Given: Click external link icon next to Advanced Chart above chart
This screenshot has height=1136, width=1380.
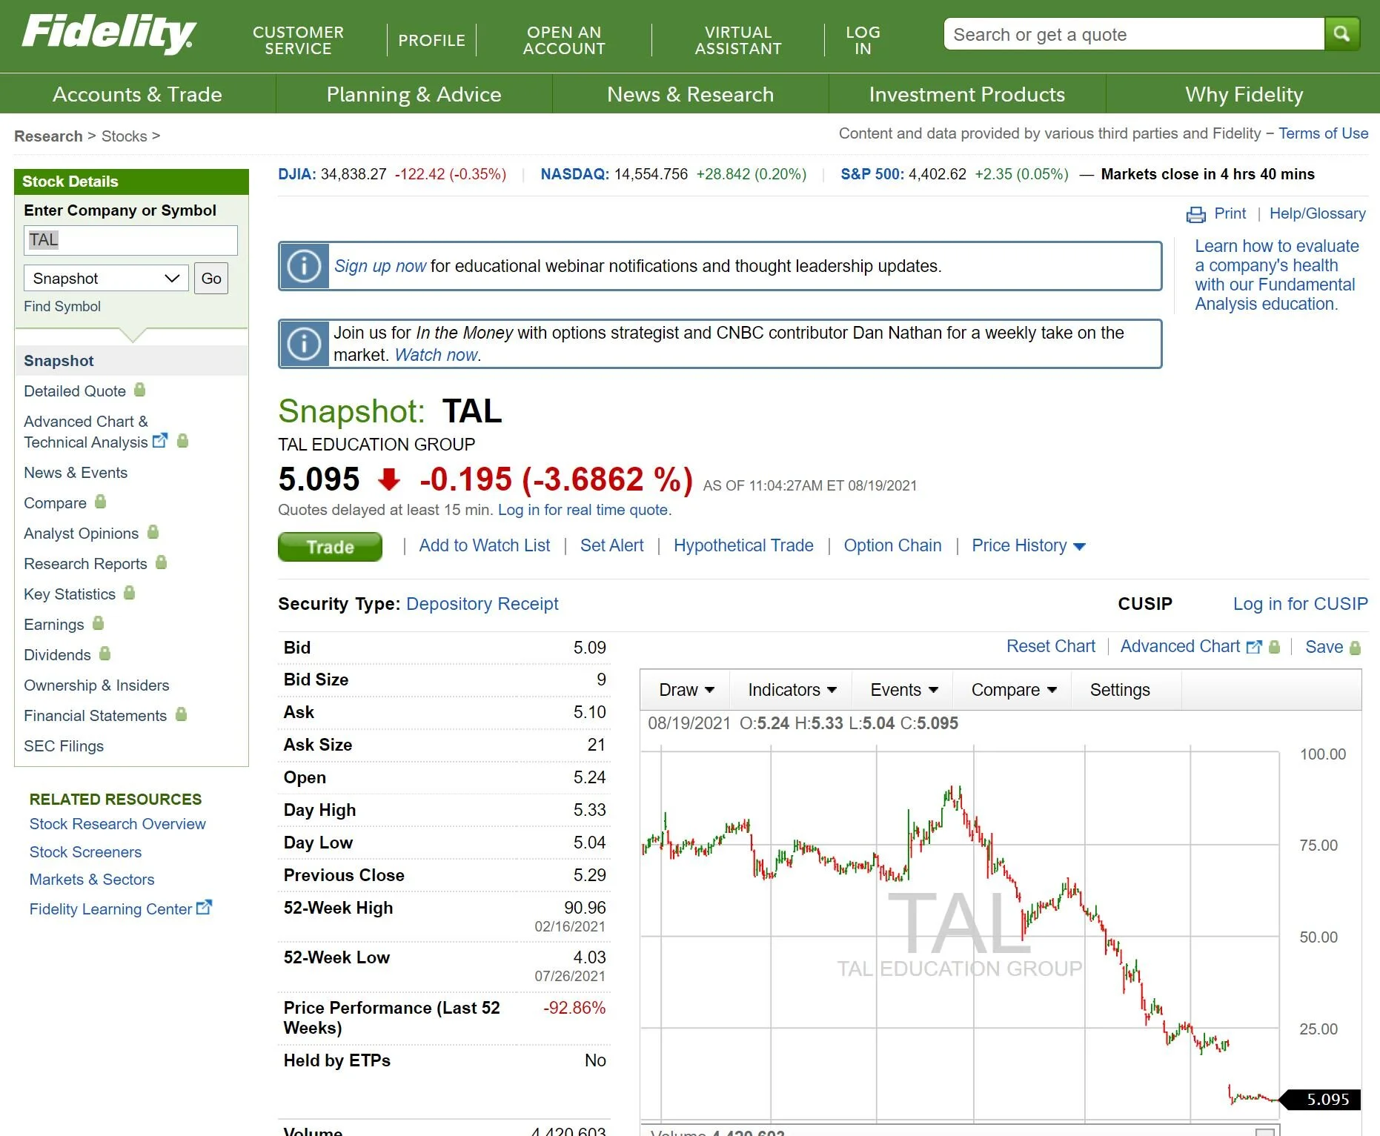Looking at the screenshot, I should point(1254,647).
